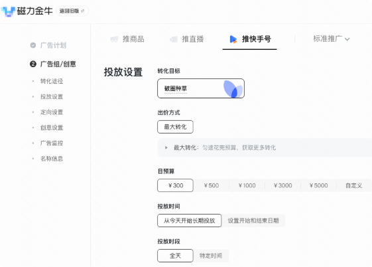This screenshot has height=267, width=372.
Task: Open the 推直播 tab
Action: tap(187, 39)
